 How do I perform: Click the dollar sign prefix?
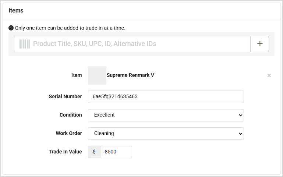tap(94, 152)
